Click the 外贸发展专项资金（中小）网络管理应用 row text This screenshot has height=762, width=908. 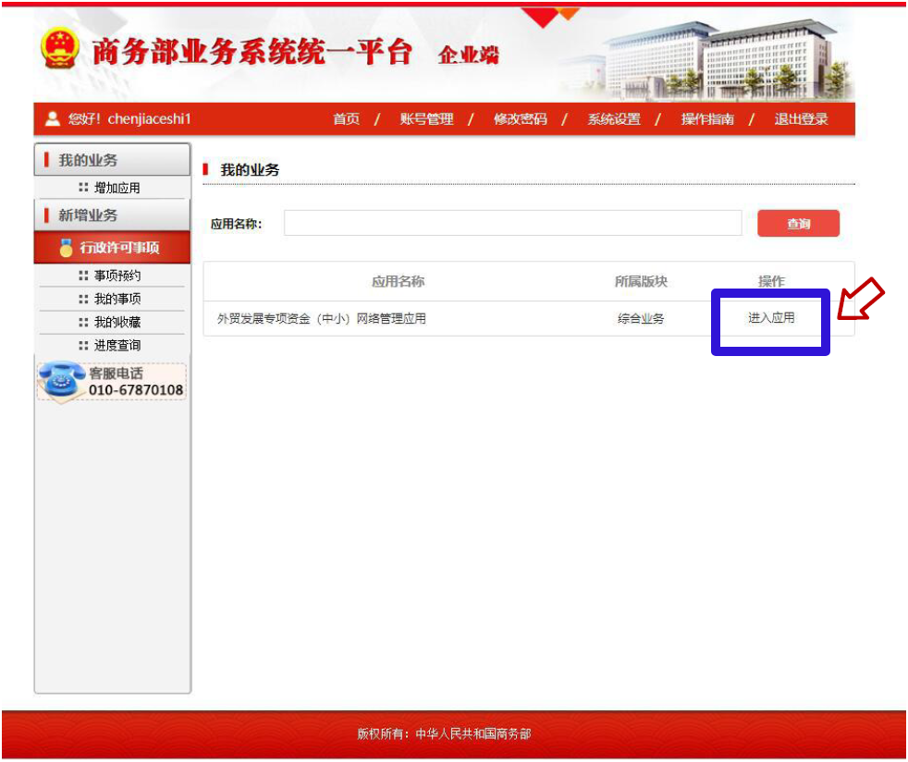322,318
